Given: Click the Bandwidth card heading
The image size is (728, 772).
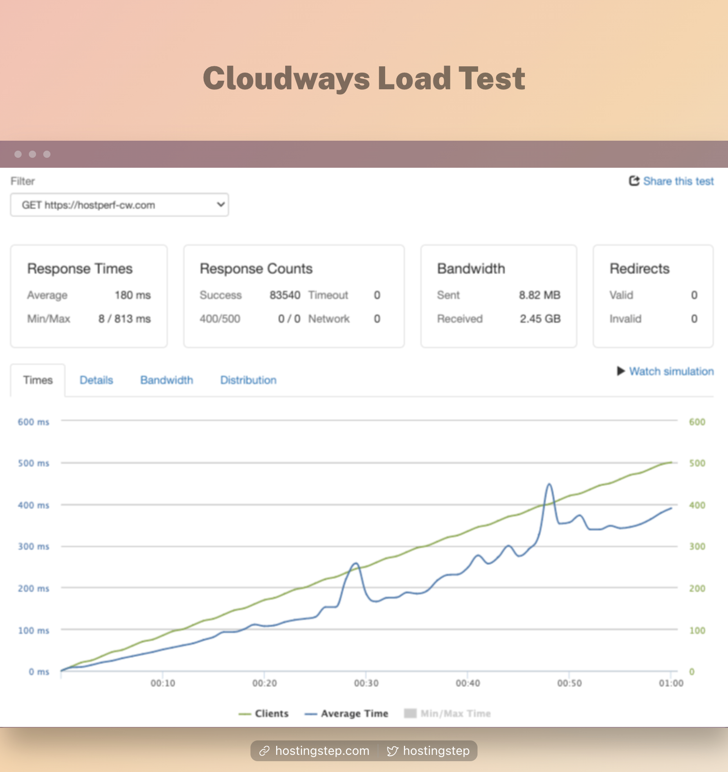Looking at the screenshot, I should pyautogui.click(x=471, y=269).
